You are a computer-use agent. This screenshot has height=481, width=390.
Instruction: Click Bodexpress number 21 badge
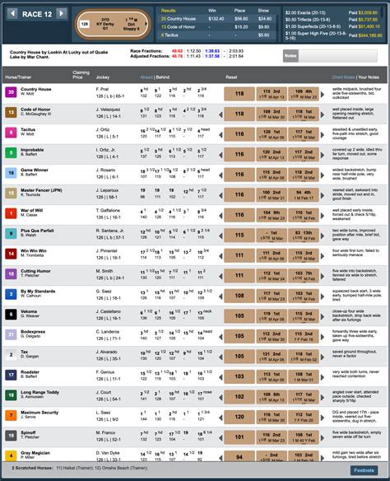[11, 334]
